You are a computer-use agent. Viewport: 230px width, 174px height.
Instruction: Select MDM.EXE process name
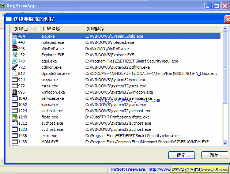[50, 142]
